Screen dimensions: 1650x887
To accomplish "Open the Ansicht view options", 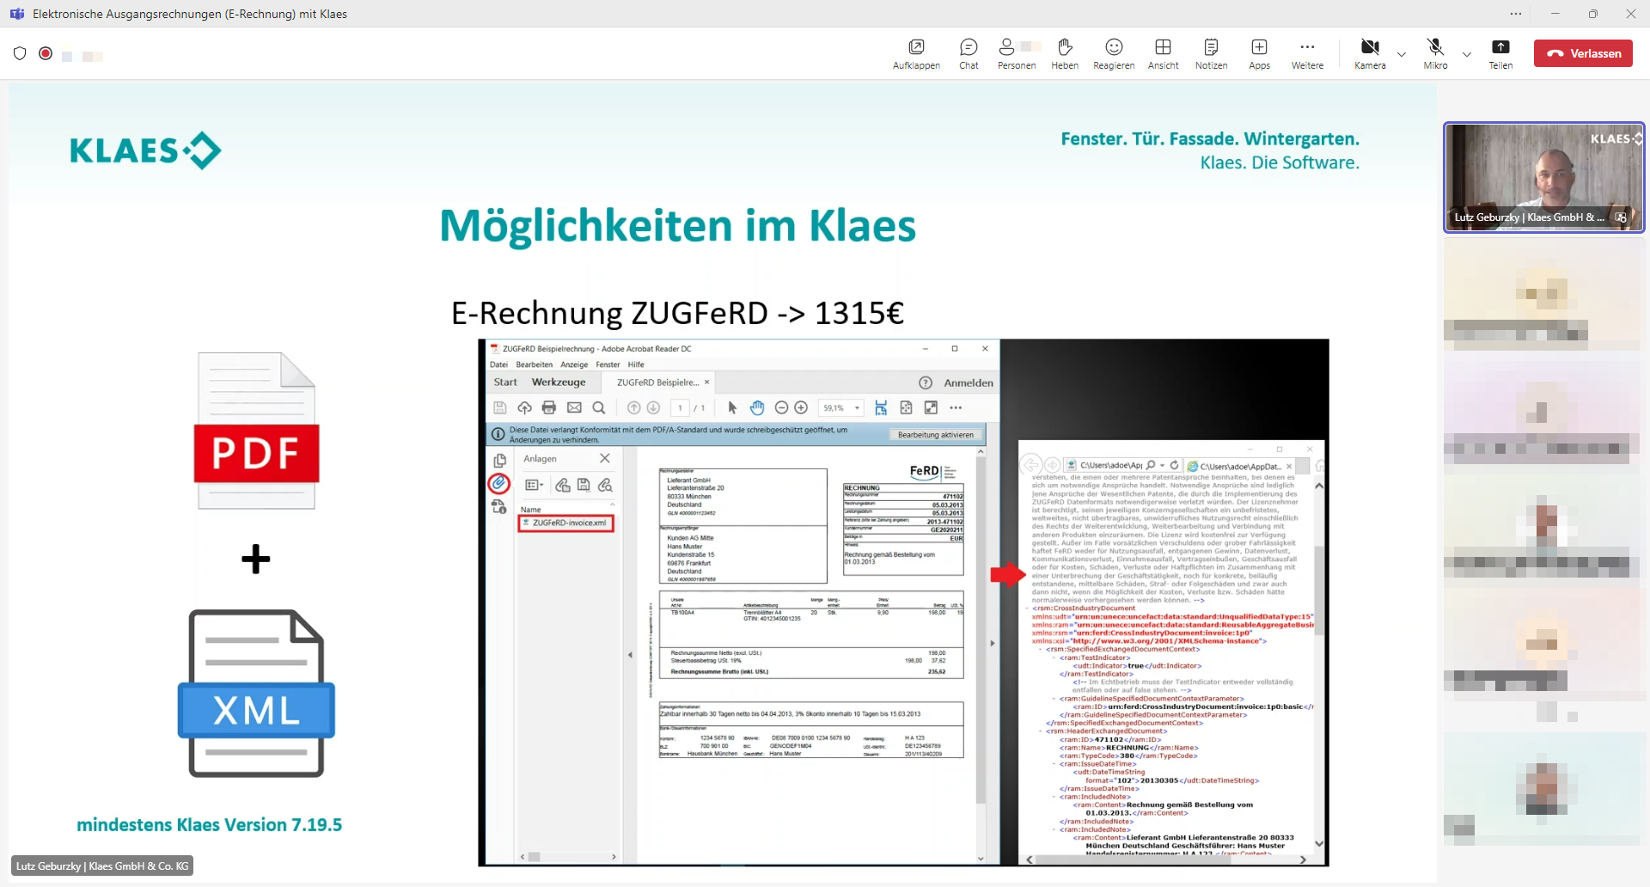I will click(1163, 53).
